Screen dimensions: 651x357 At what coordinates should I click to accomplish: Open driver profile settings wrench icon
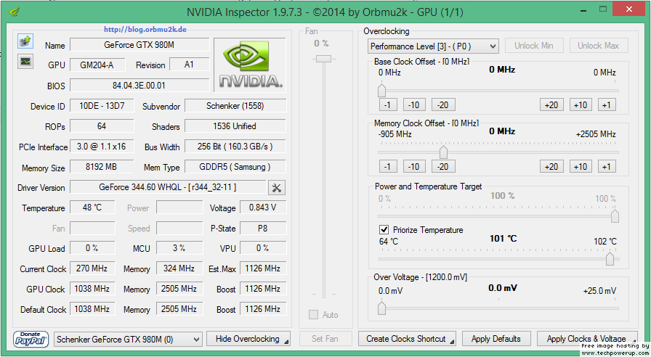point(276,188)
